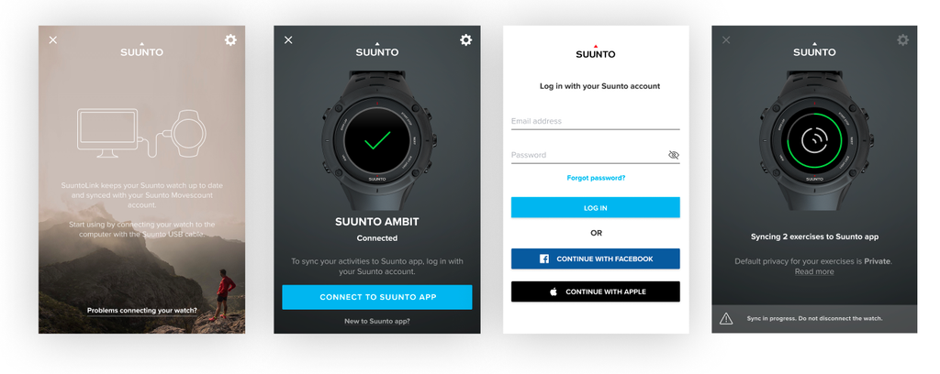Close the mountain welcome screen with the X

coord(52,40)
